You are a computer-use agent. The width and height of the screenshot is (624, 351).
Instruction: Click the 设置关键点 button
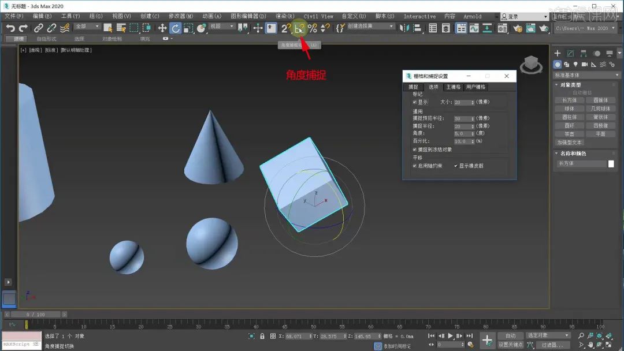tap(511, 345)
